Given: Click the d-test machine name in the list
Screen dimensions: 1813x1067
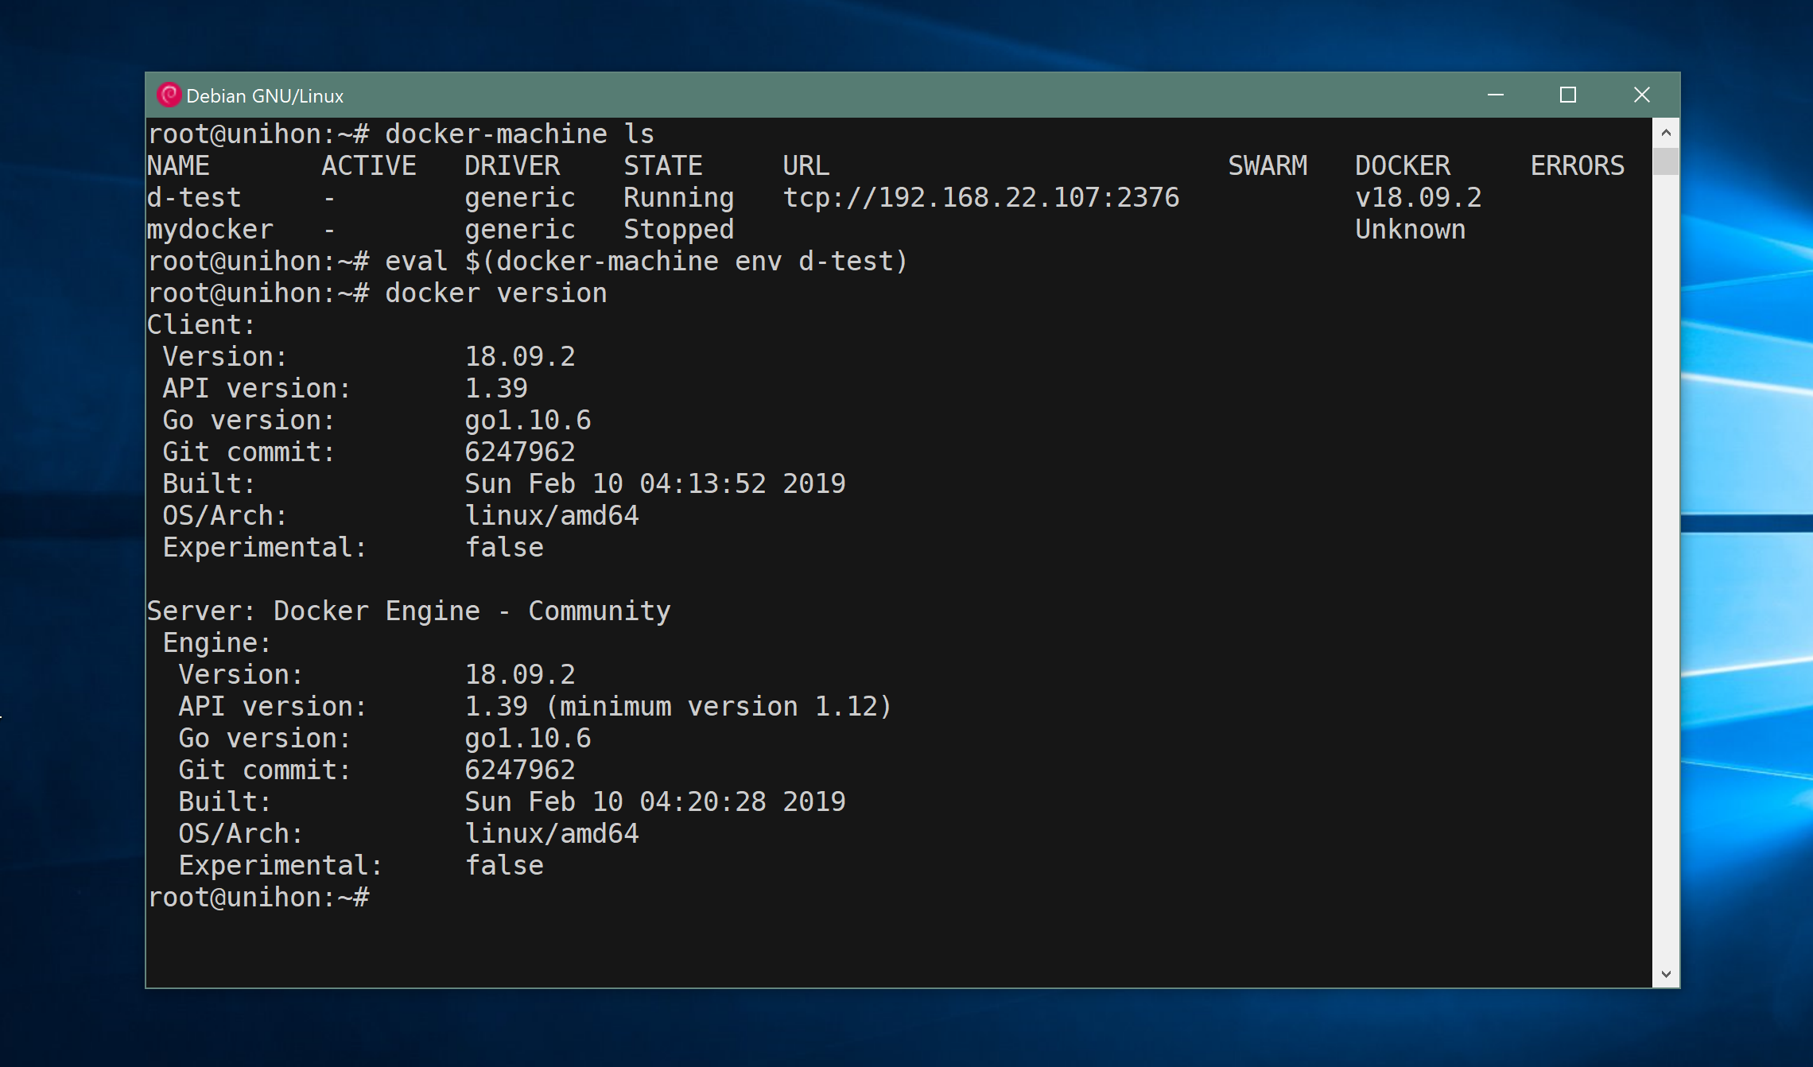Looking at the screenshot, I should click(194, 197).
